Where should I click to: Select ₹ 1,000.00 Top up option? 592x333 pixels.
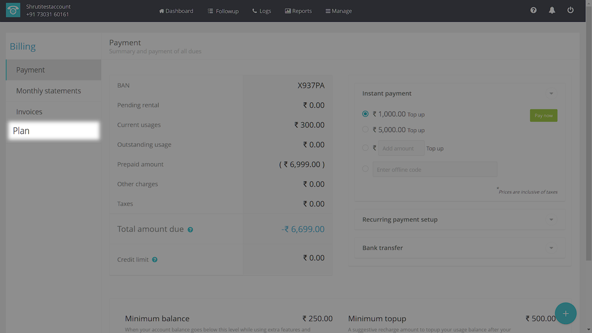point(365,114)
